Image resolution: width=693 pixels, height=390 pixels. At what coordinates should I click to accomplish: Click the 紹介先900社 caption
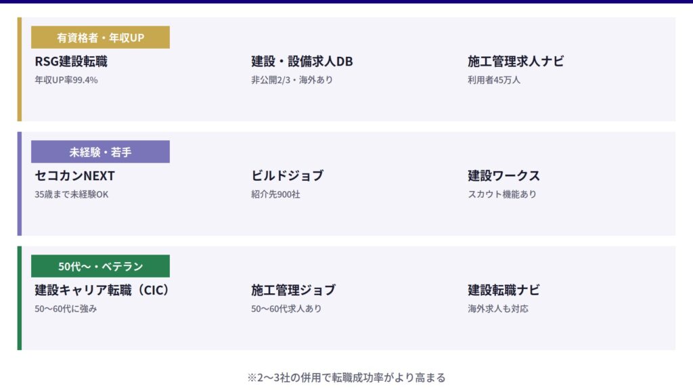click(x=275, y=194)
